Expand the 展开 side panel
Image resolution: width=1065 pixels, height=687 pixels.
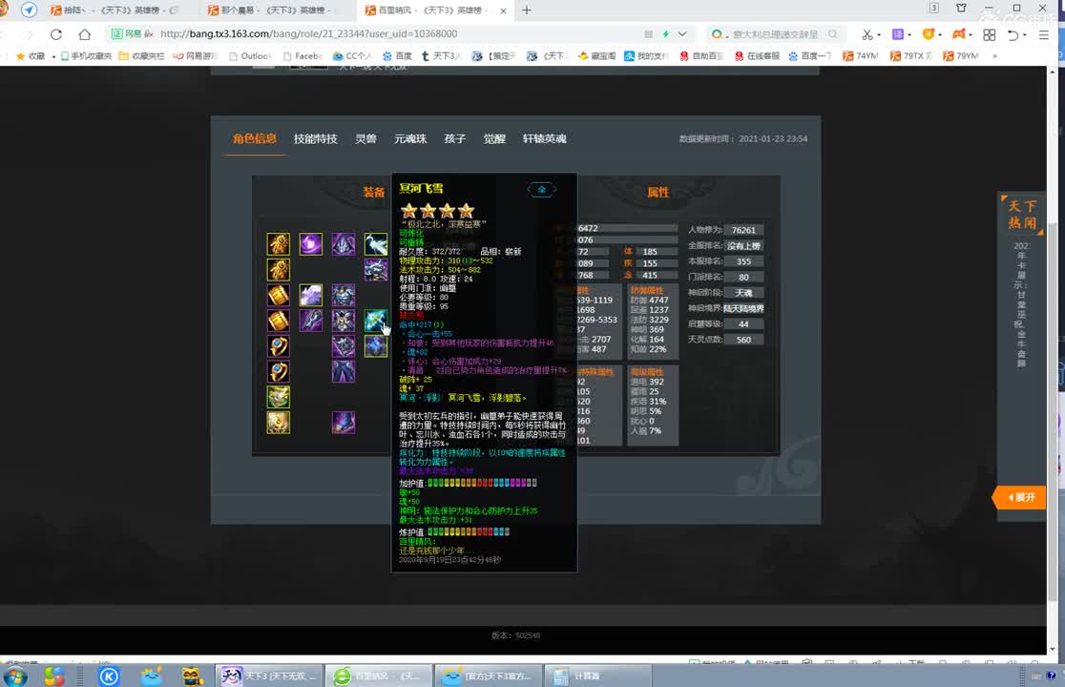pos(1019,497)
